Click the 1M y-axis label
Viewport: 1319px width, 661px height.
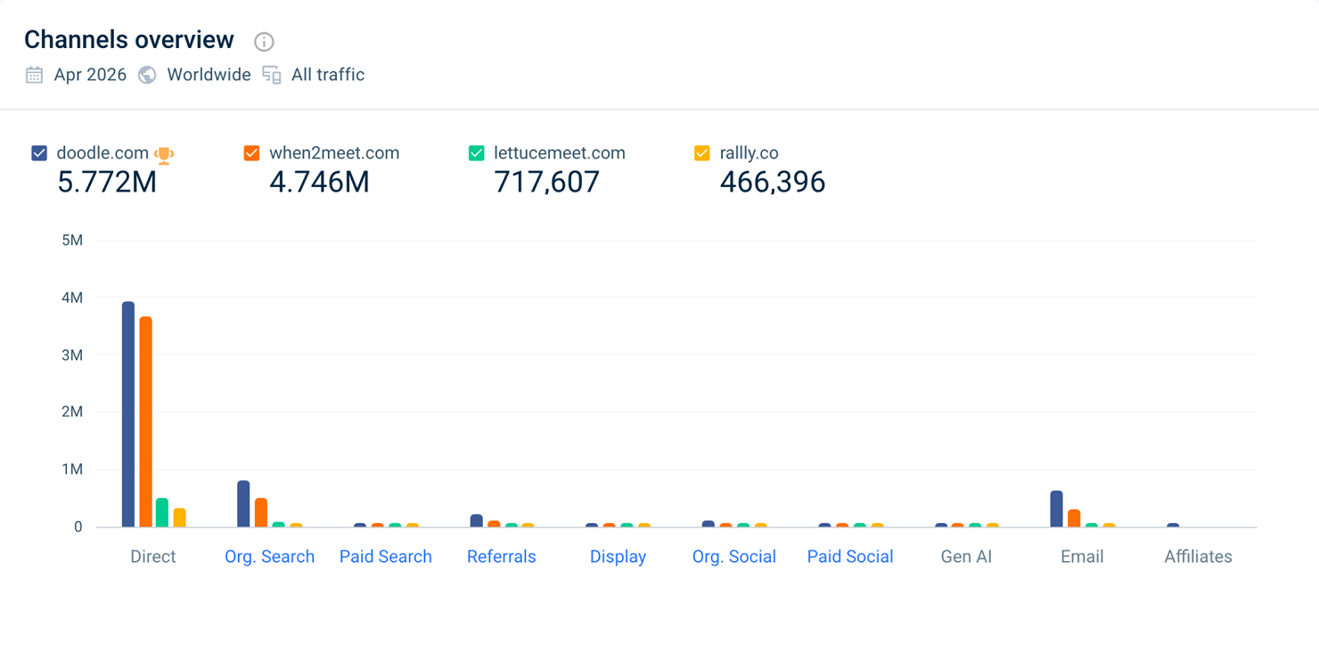(72, 469)
